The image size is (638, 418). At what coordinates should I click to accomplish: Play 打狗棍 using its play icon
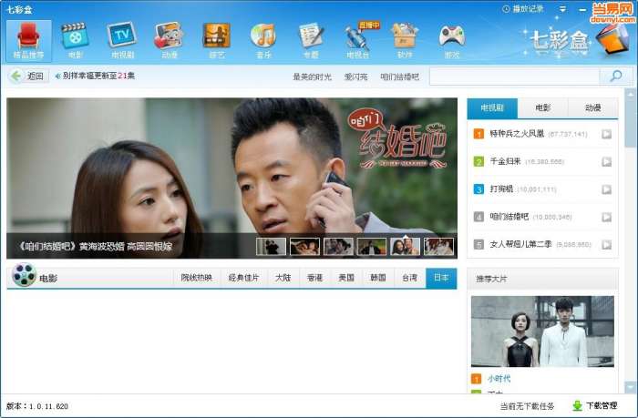point(606,189)
